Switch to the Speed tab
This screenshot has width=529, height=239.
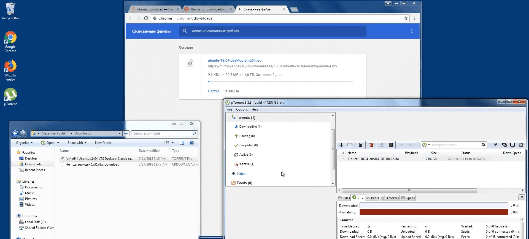pos(408,198)
